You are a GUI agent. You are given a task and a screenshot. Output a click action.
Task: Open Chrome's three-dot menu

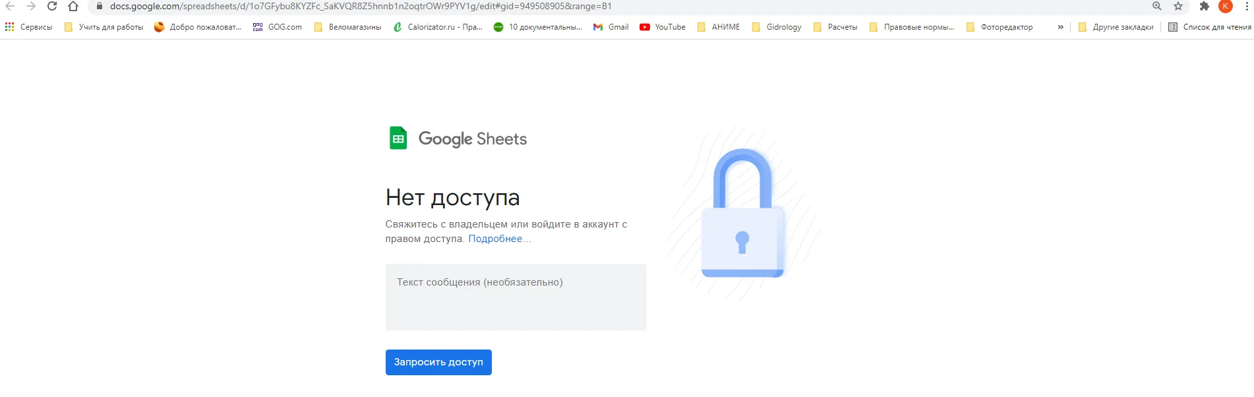(x=1245, y=7)
